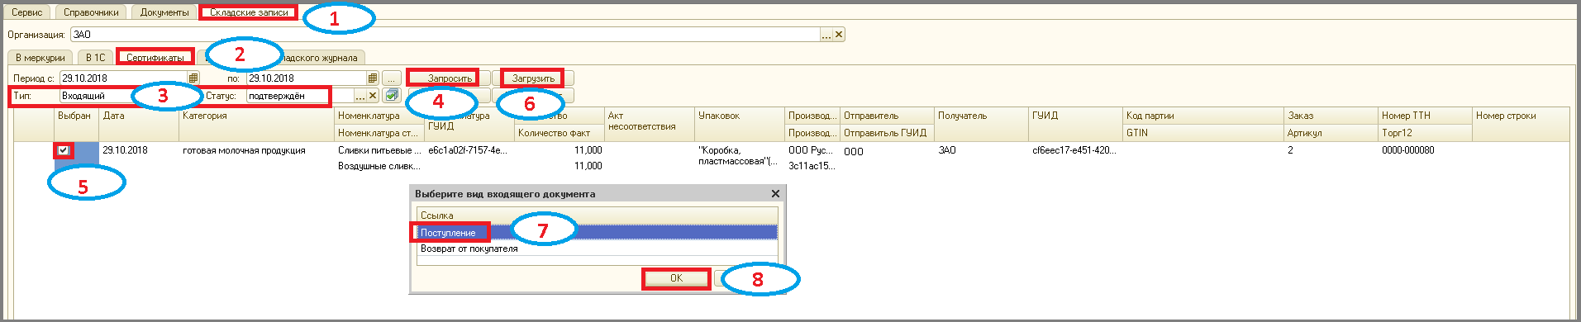Select the 0000-000080 ТТН number cell
This screenshot has width=1581, height=322.
coord(1426,150)
